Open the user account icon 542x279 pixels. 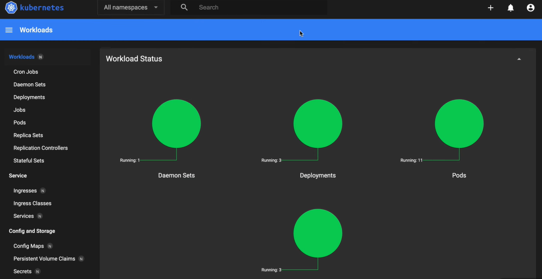530,7
